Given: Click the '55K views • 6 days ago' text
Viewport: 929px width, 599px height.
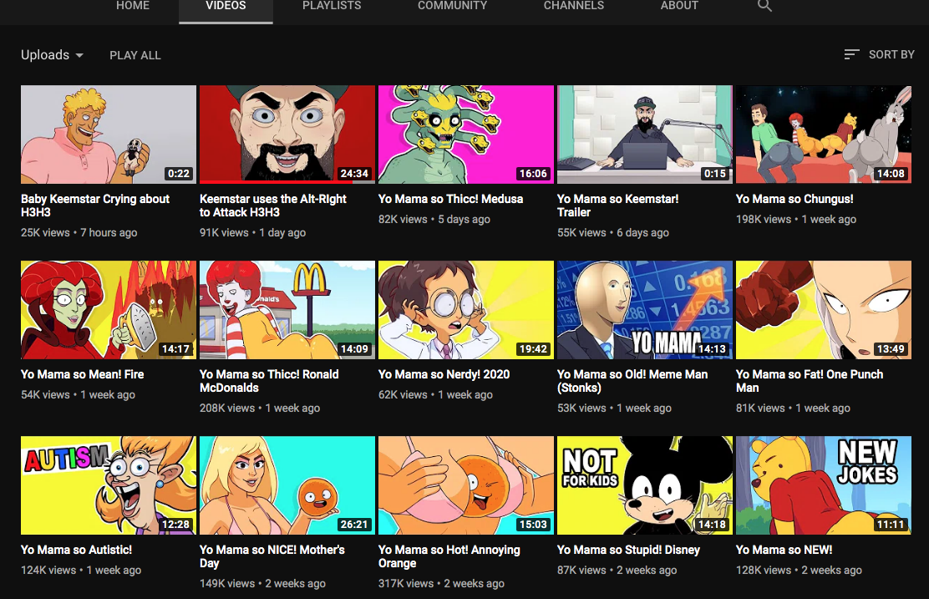Looking at the screenshot, I should click(612, 233).
